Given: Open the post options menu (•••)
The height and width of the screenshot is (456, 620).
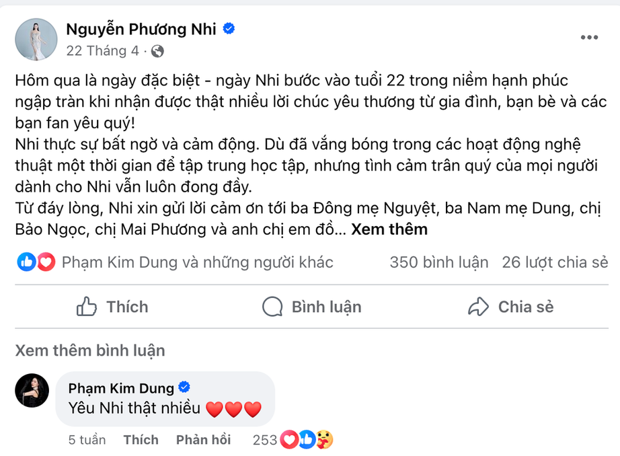Looking at the screenshot, I should (589, 37).
